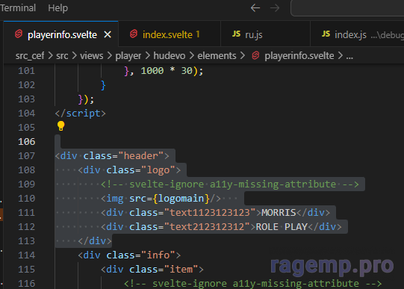
Task: Click the "text212312312" class value
Action: pos(207,227)
